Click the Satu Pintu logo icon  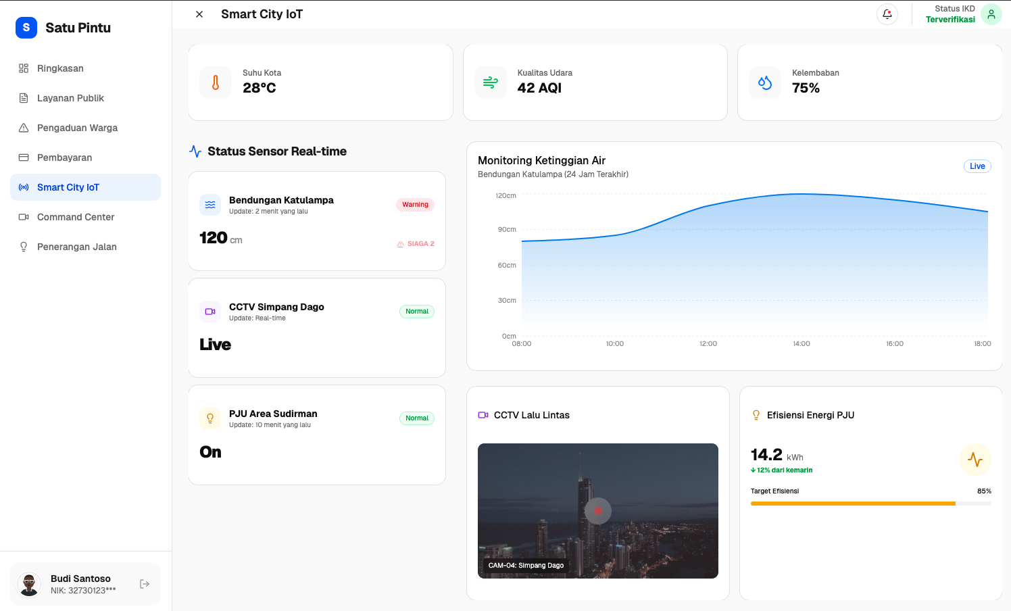pos(26,28)
